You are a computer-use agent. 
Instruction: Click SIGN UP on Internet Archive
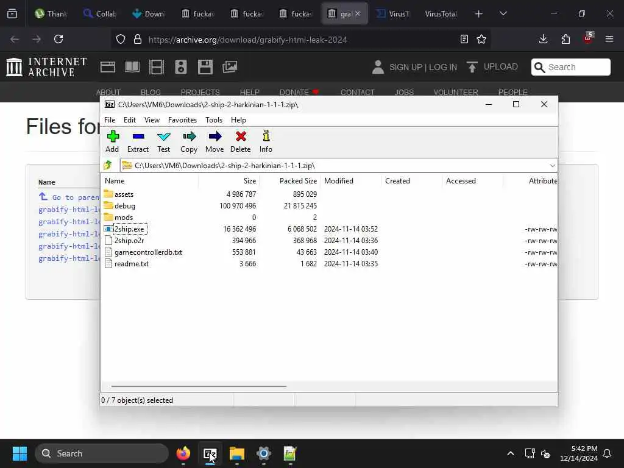406,67
